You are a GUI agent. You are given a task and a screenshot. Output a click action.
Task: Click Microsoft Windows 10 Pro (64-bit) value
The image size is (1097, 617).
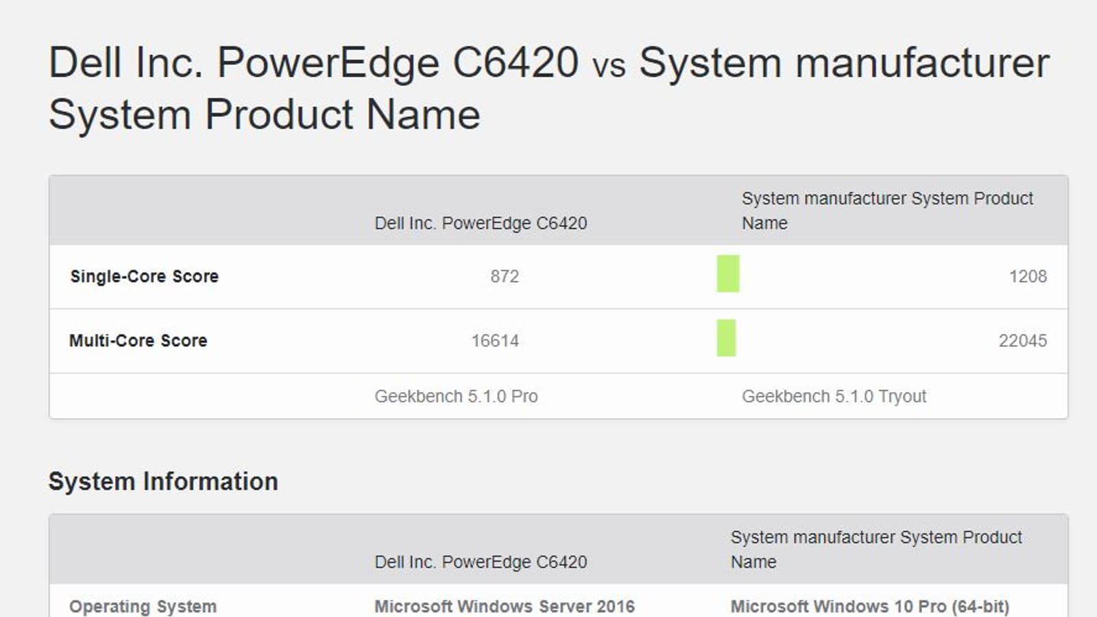869,607
